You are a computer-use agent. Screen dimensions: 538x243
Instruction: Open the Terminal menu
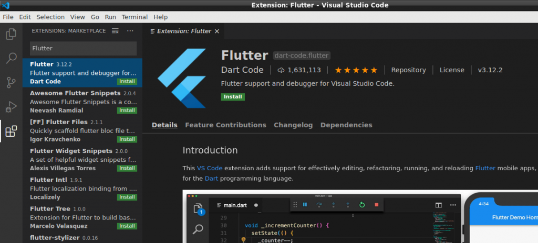[134, 17]
